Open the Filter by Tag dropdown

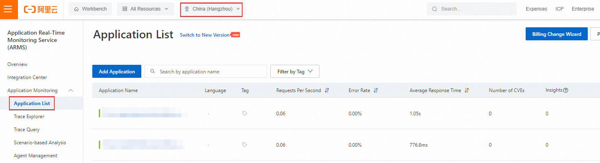[294, 71]
